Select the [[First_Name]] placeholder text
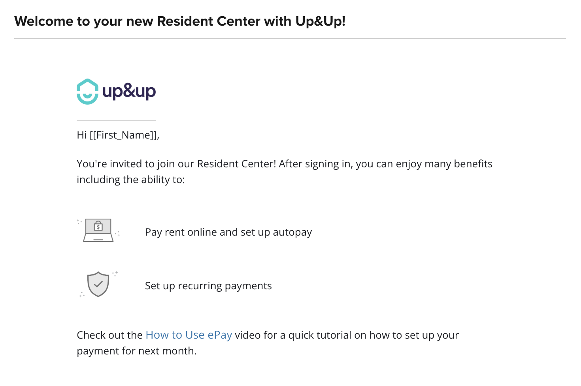 click(123, 135)
